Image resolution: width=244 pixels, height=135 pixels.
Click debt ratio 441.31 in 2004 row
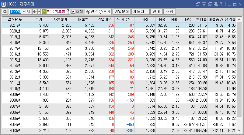coord(201,124)
